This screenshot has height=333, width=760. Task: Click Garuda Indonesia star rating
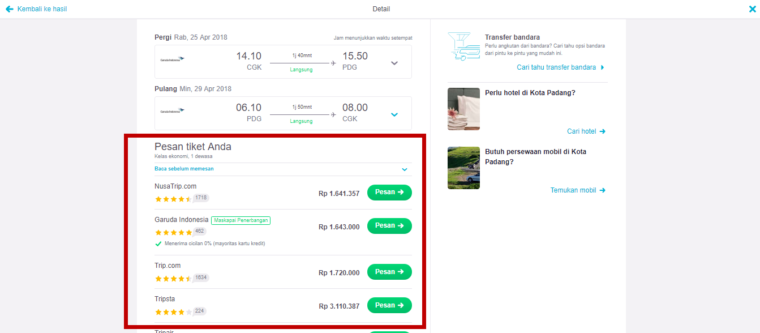click(x=173, y=232)
